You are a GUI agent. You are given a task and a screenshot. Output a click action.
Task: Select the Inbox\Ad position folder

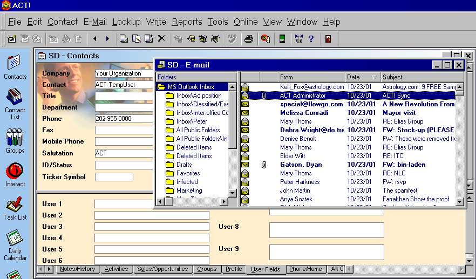(199, 96)
